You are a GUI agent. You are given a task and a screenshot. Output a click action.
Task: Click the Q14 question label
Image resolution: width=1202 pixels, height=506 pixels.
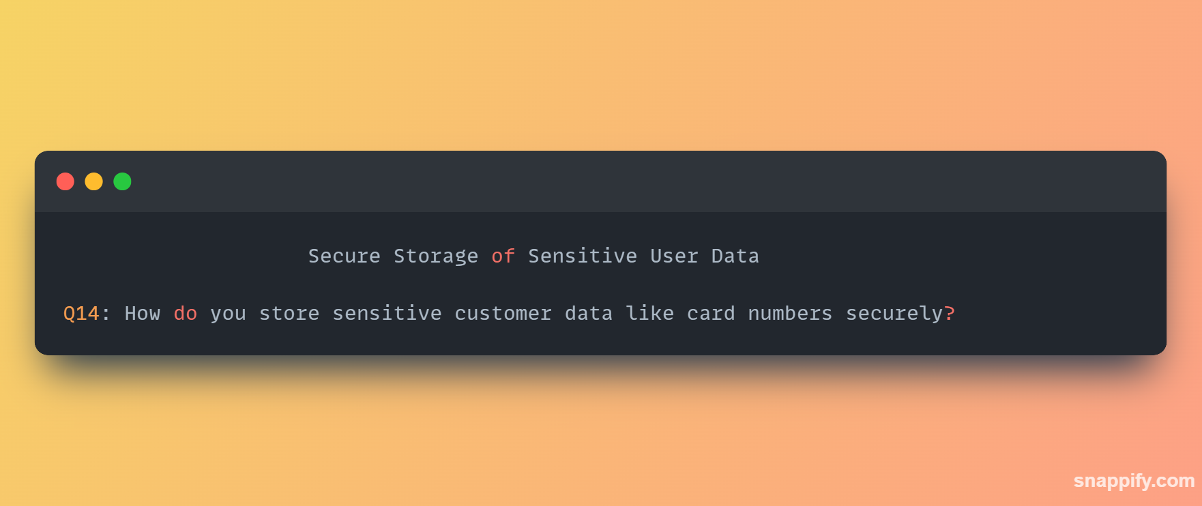(81, 314)
